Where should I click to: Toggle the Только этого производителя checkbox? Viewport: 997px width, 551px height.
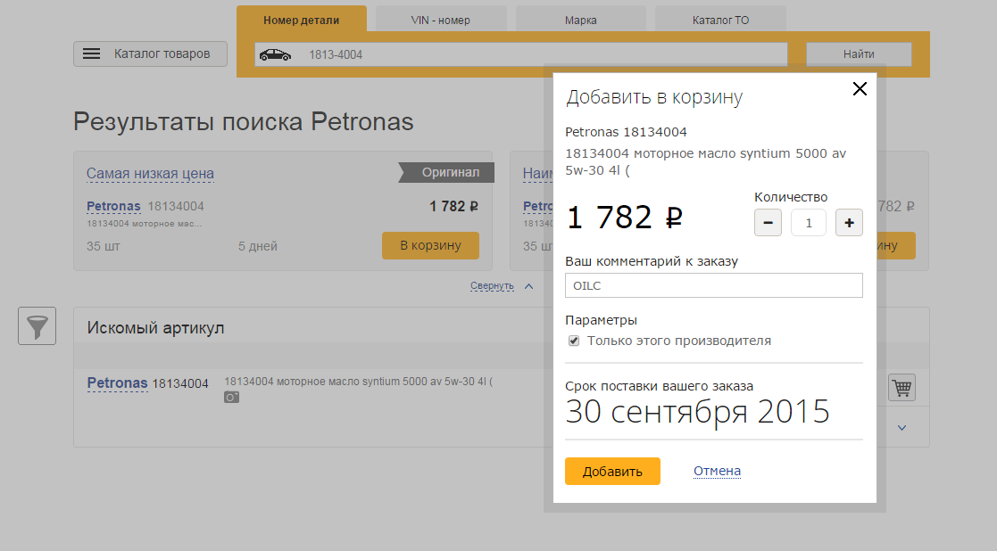tap(574, 341)
